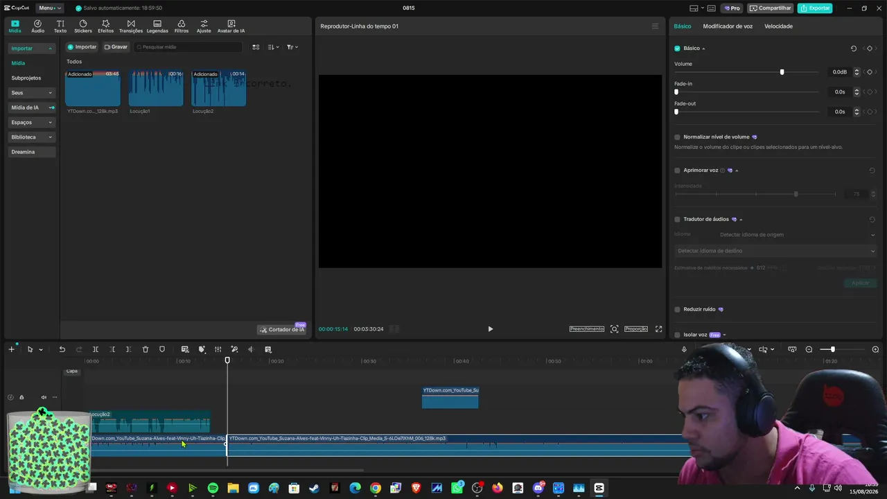Enable Normalizar nível de volume
887x499 pixels.
point(677,137)
